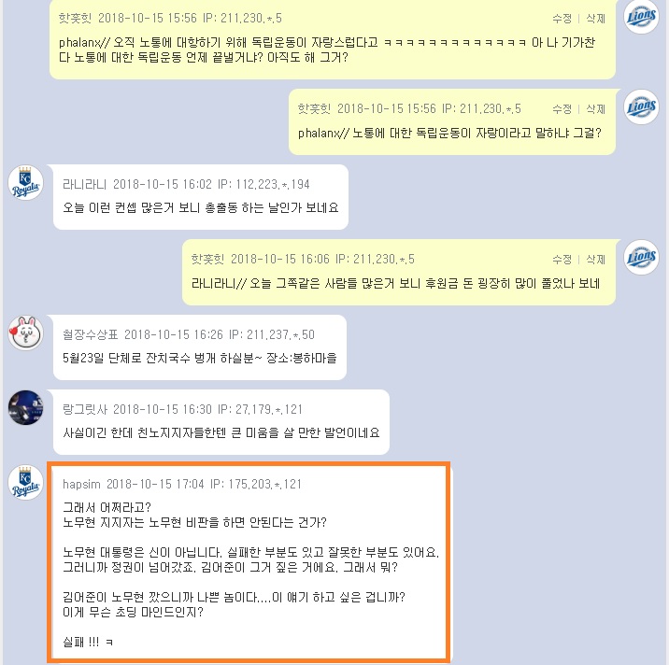The height and width of the screenshot is (665, 669).
Task: Open Royals avatar next to hapsim comment
Action: click(25, 483)
